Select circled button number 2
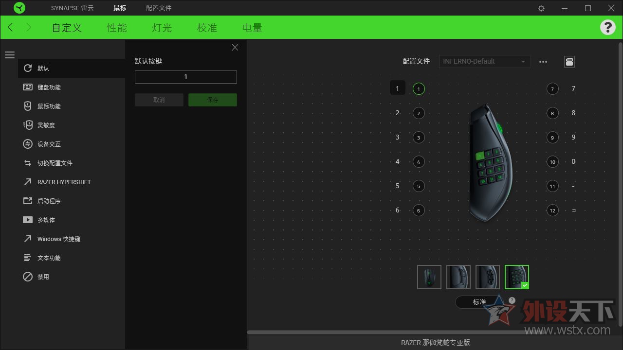The width and height of the screenshot is (623, 350). click(419, 113)
